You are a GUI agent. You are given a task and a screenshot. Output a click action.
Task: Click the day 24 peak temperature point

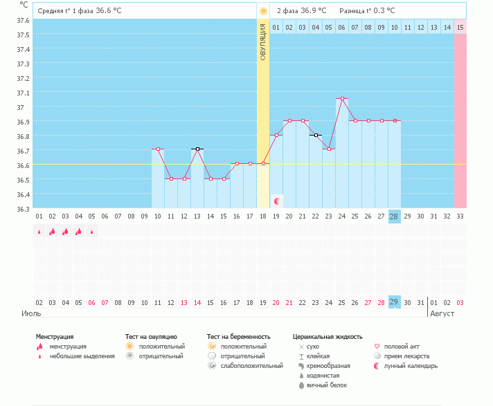[342, 99]
